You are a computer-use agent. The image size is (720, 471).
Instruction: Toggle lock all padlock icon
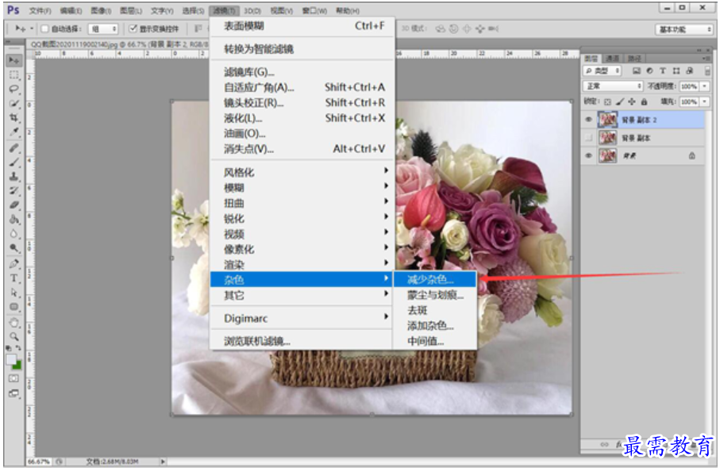point(644,101)
